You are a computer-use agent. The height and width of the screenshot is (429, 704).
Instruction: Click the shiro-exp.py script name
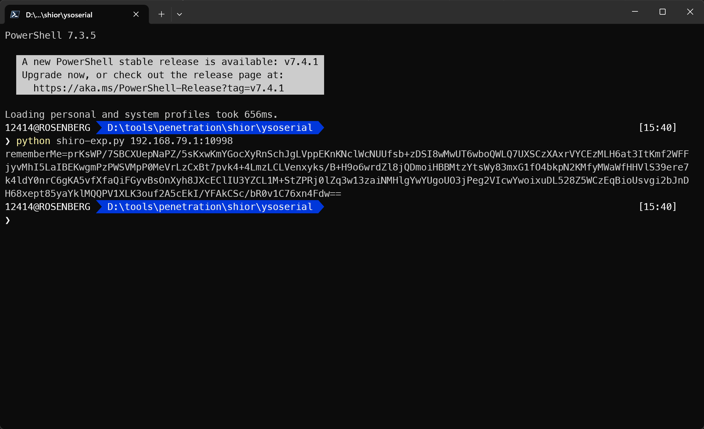[x=90, y=141]
